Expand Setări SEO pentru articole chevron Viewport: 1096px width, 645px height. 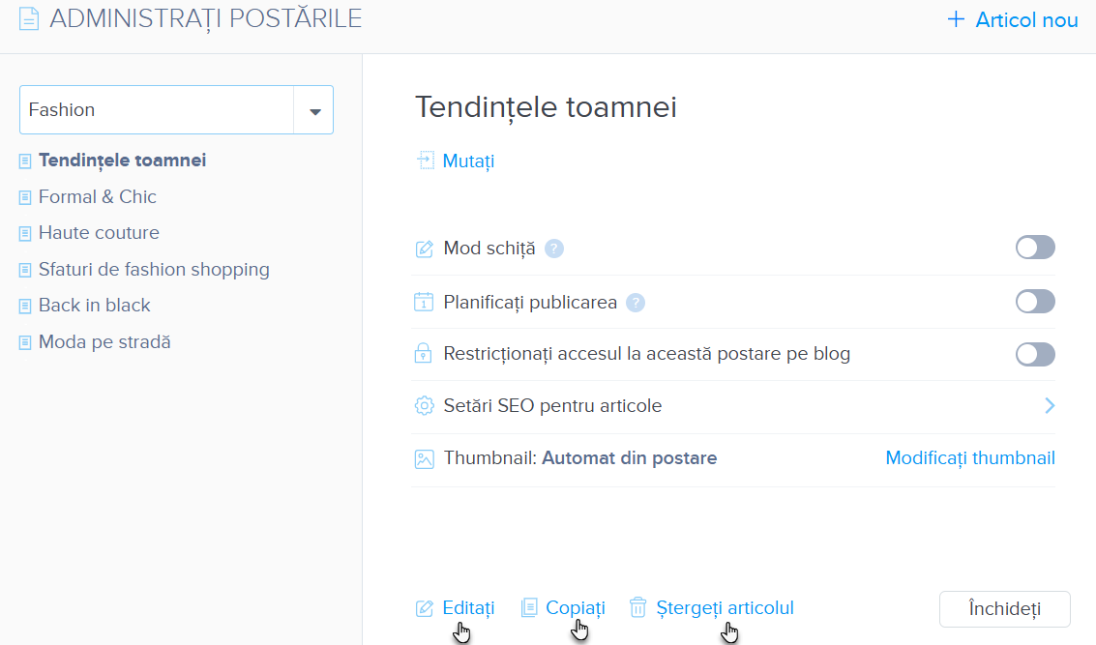(1050, 406)
